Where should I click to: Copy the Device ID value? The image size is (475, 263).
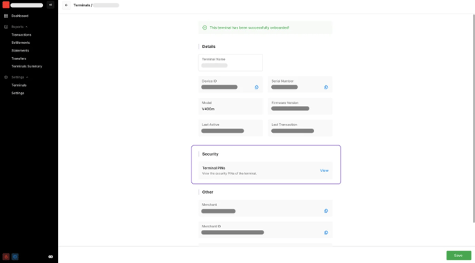pyautogui.click(x=257, y=87)
